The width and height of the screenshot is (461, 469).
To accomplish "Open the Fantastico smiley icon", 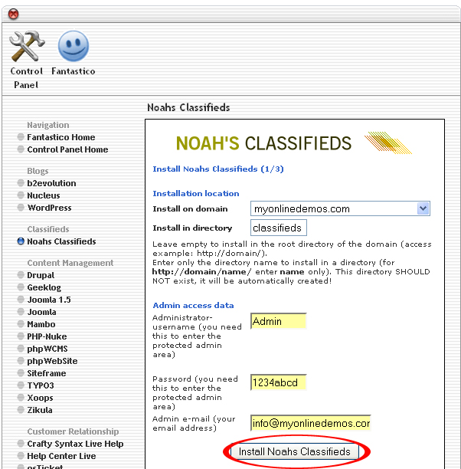I will (x=74, y=46).
